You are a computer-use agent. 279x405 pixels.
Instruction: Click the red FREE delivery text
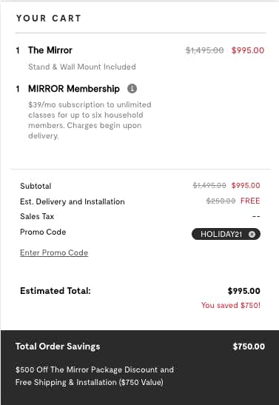[x=250, y=201]
